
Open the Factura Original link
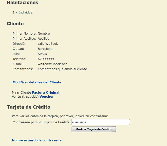[x=46, y=92]
